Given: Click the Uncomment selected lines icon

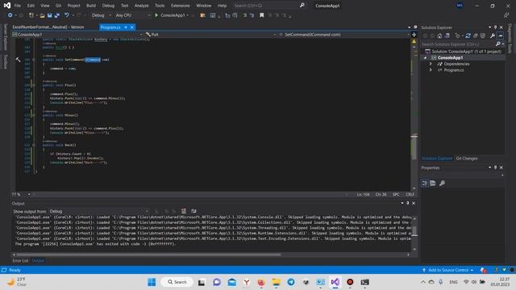Looking at the screenshot, I should [x=252, y=15].
